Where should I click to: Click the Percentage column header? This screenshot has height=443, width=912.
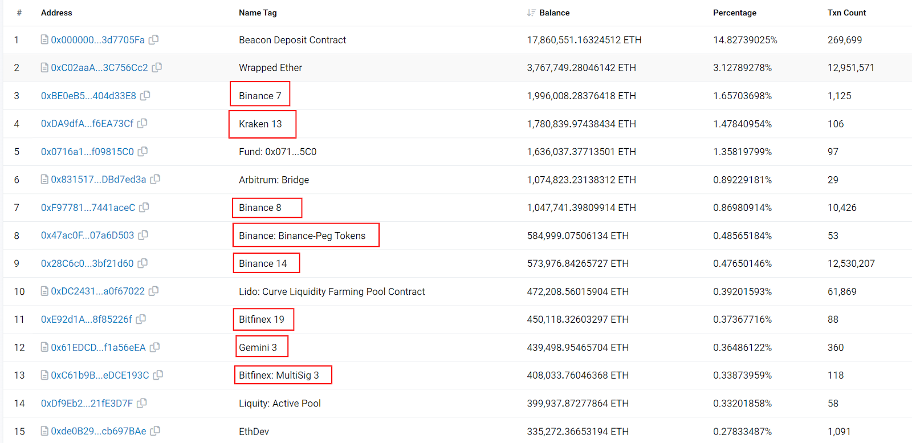click(735, 13)
